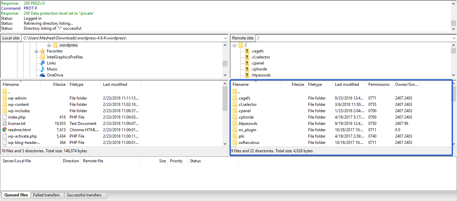Sort remote files by Filetype column
Viewport: 457px width, 201px height.
pos(319,84)
